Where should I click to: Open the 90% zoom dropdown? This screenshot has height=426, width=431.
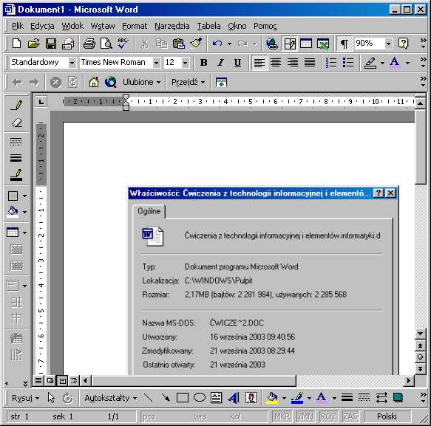[x=388, y=44]
